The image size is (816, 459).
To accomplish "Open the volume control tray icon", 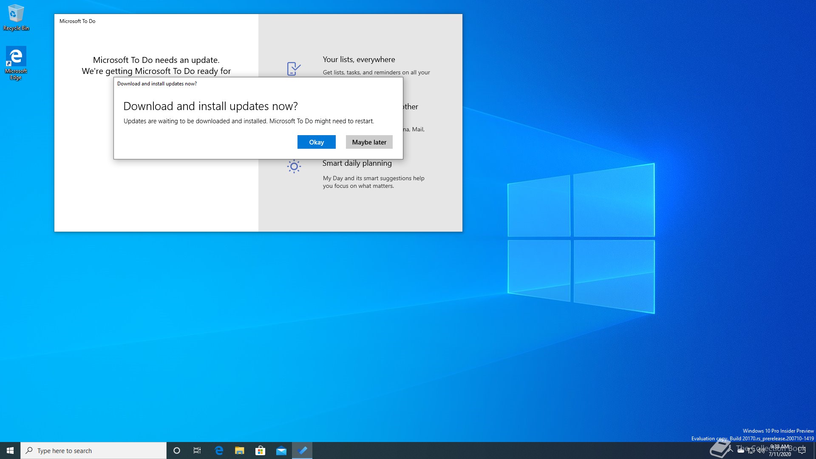I will [x=761, y=451].
